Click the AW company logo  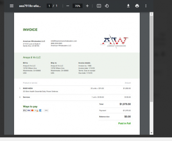click(x=114, y=41)
